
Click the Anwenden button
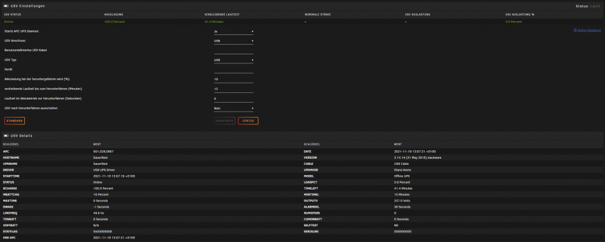click(224, 121)
